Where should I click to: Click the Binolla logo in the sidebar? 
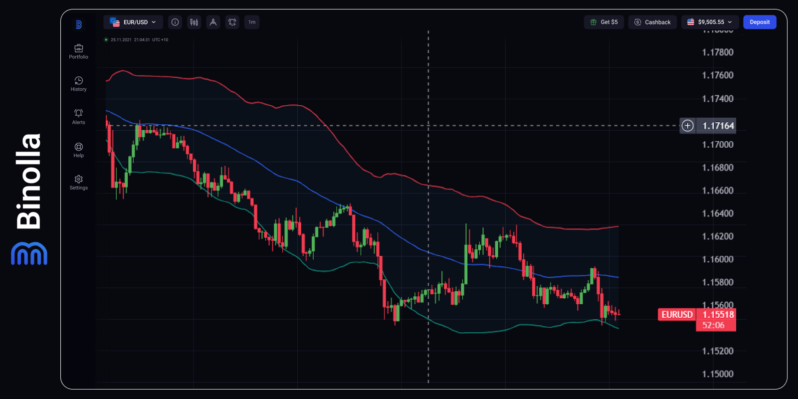[x=78, y=24]
